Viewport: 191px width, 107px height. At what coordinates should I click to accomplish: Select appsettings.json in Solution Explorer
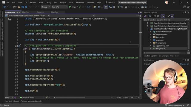[162, 46]
